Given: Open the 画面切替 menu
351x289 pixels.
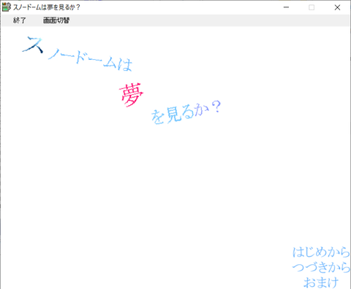Looking at the screenshot, I should 56,20.
